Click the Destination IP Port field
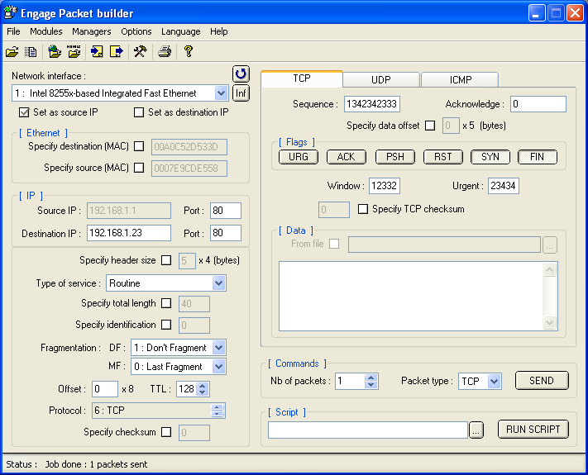 (226, 233)
